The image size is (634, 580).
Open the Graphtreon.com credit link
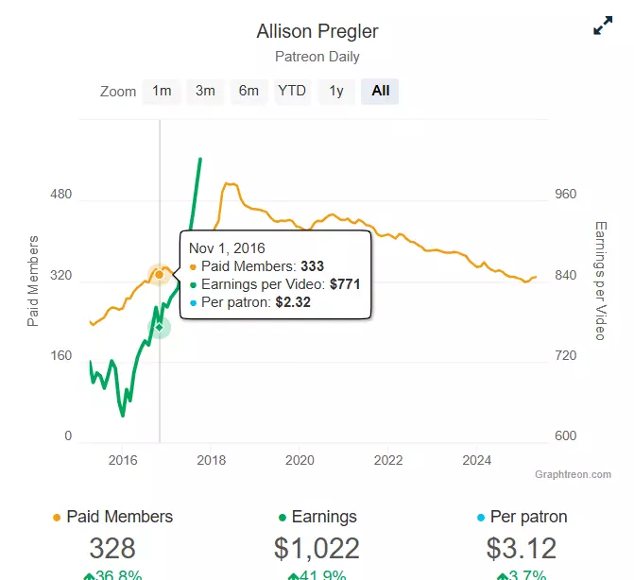coord(573,474)
